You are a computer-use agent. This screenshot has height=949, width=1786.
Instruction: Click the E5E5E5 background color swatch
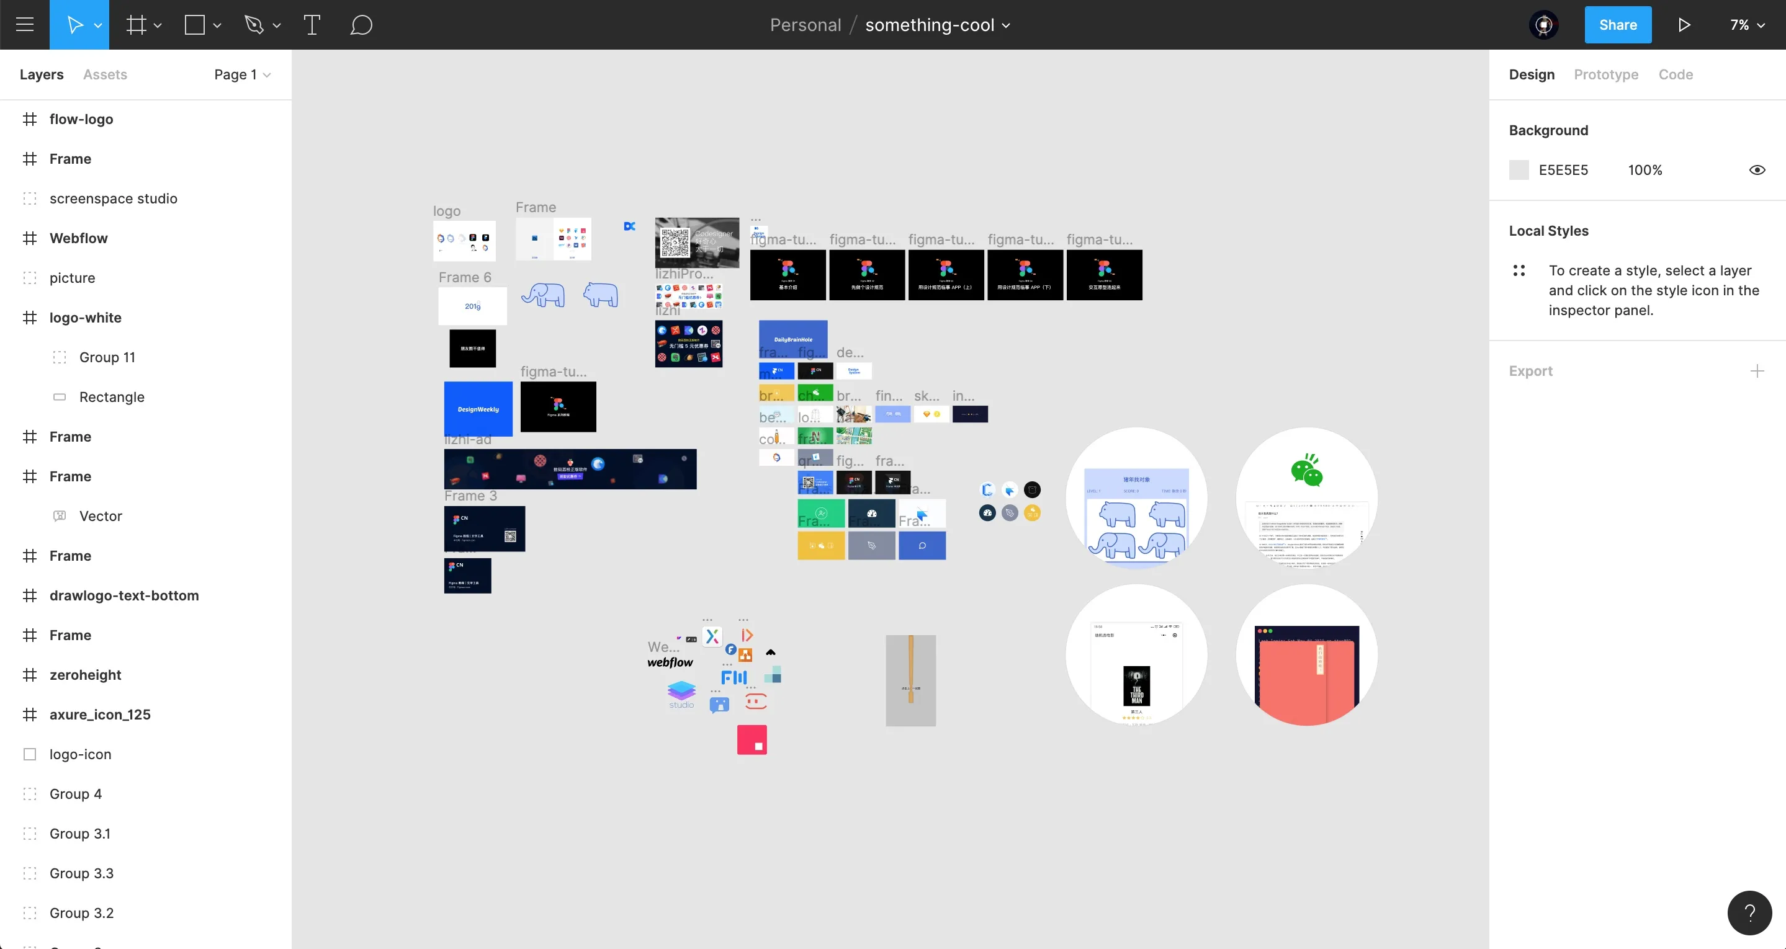(1519, 170)
